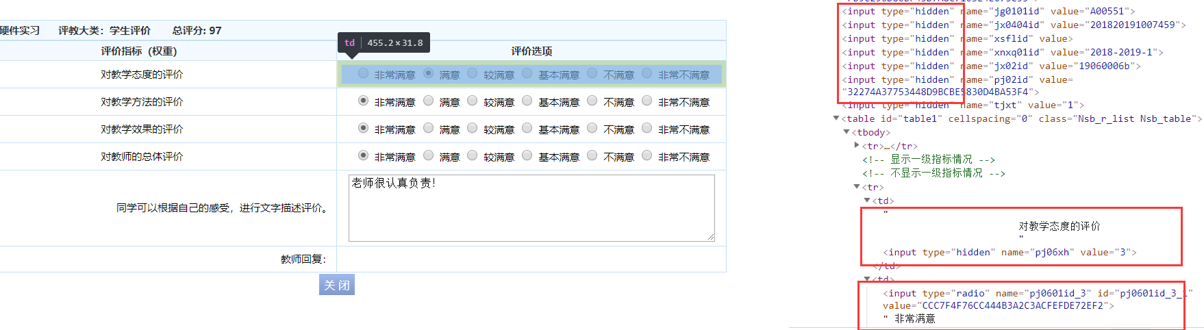Viewport: 1204px width, 330px height.
Task: Choose 非常不满意 for 对教学方法的评价
Action: [647, 101]
